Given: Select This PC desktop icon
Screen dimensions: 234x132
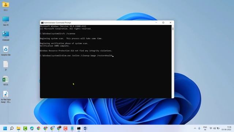Looking at the screenshot, I should coord(6,21).
